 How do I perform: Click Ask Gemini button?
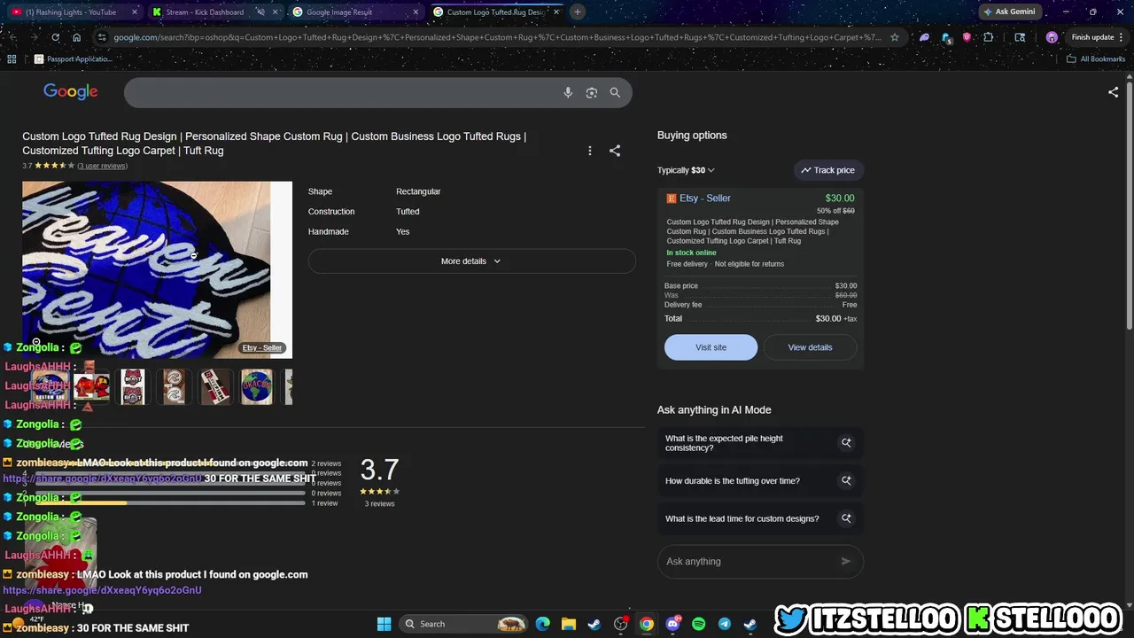[1008, 12]
